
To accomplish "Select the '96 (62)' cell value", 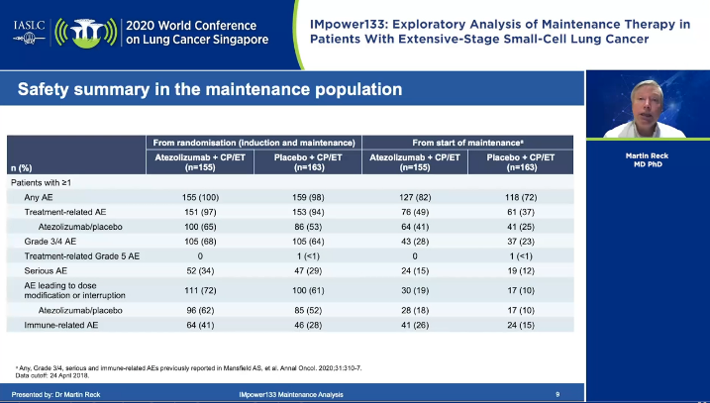I will pyautogui.click(x=200, y=311).
